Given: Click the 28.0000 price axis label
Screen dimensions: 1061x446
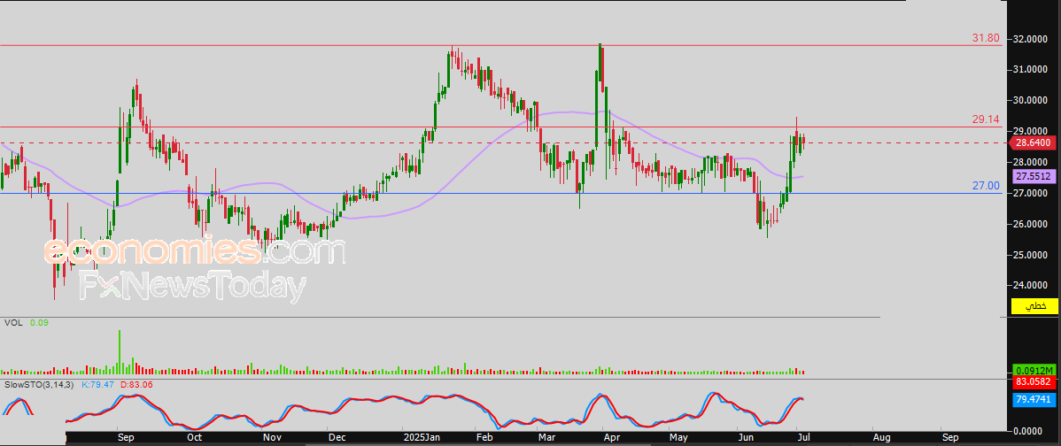Looking at the screenshot, I should click(1031, 162).
